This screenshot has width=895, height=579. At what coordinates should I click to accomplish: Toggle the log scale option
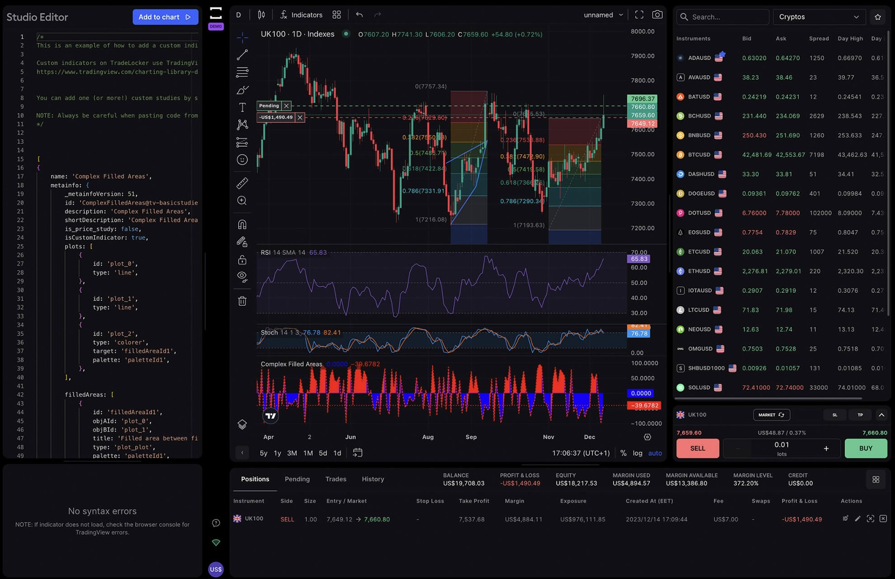pos(637,453)
